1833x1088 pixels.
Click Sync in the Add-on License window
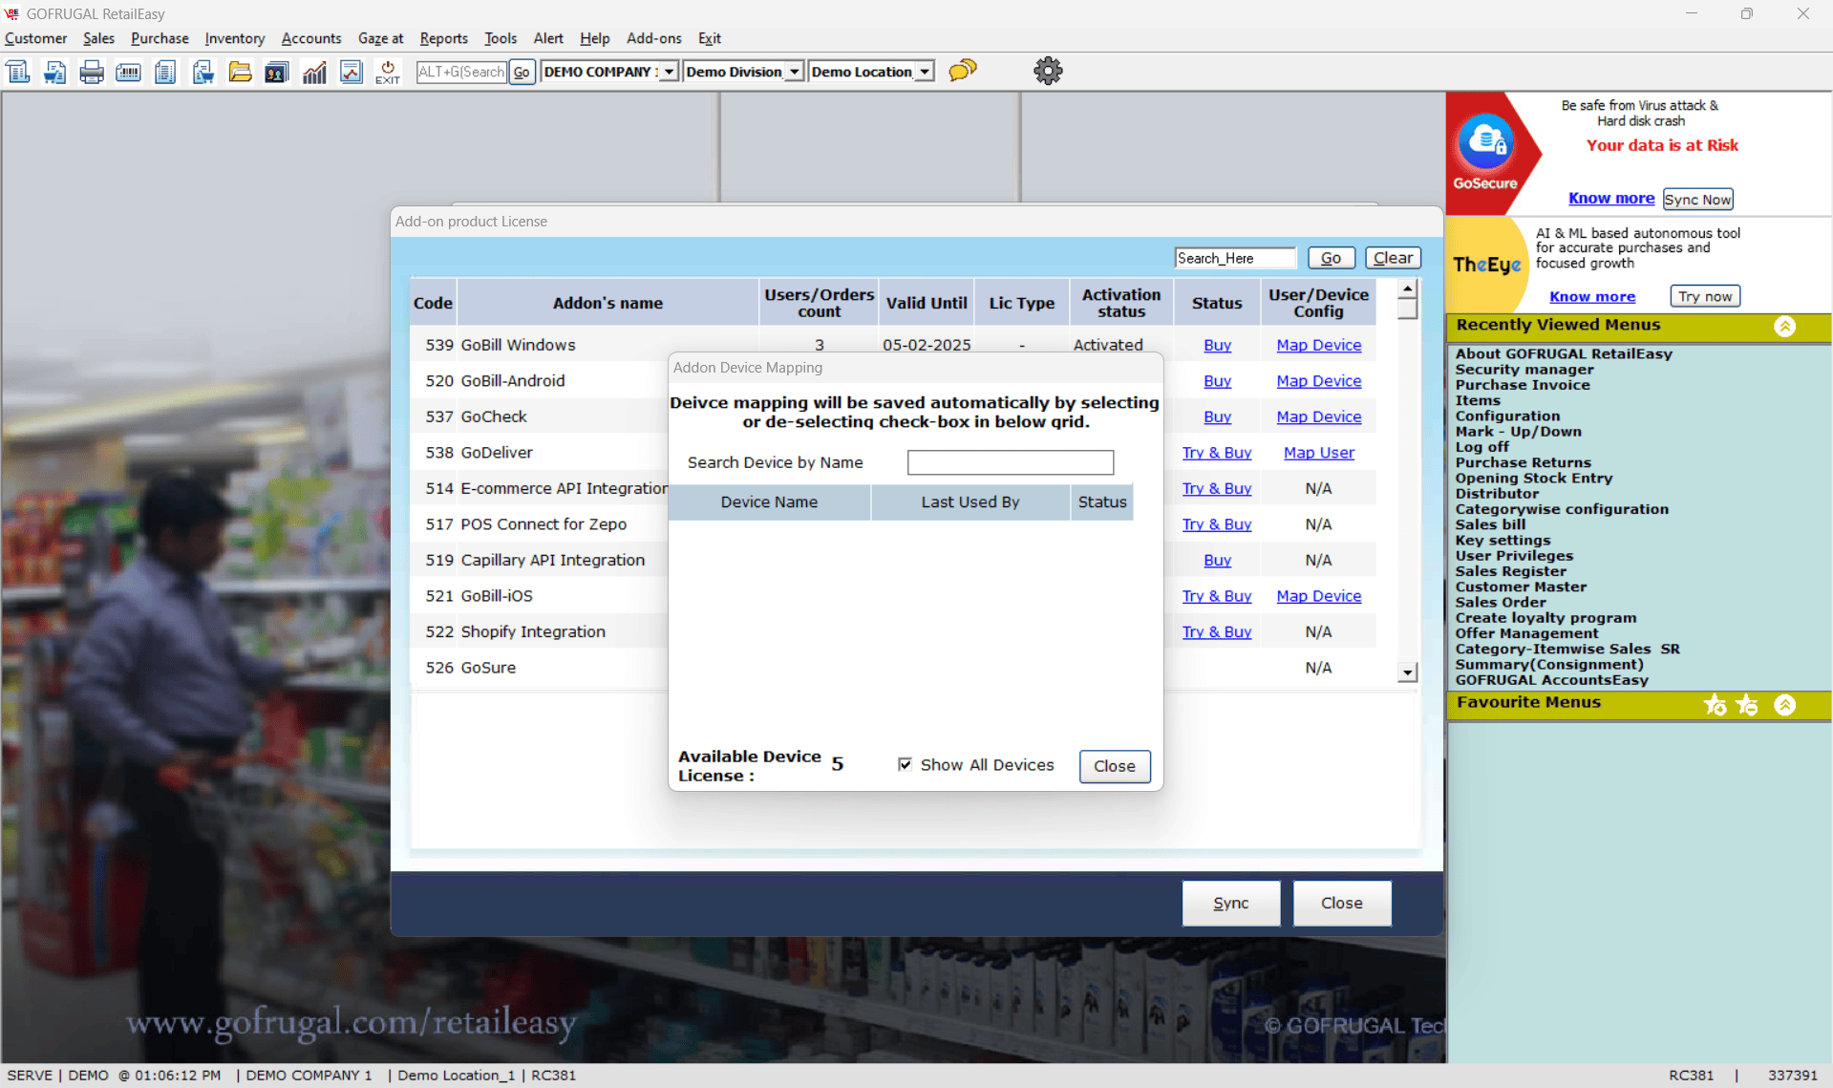click(x=1231, y=903)
